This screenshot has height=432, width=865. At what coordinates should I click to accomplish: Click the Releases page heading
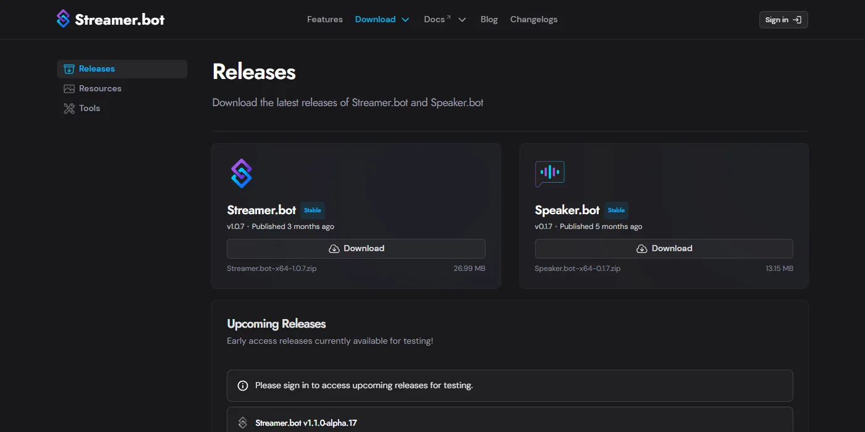pos(254,72)
